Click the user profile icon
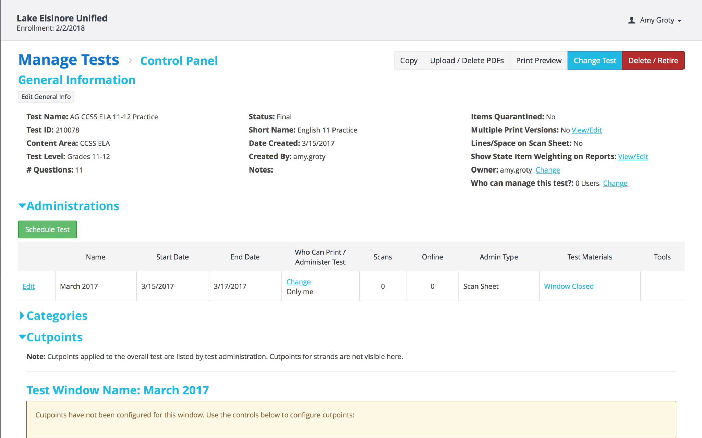Screen dimensions: 702x438 (x=631, y=20)
